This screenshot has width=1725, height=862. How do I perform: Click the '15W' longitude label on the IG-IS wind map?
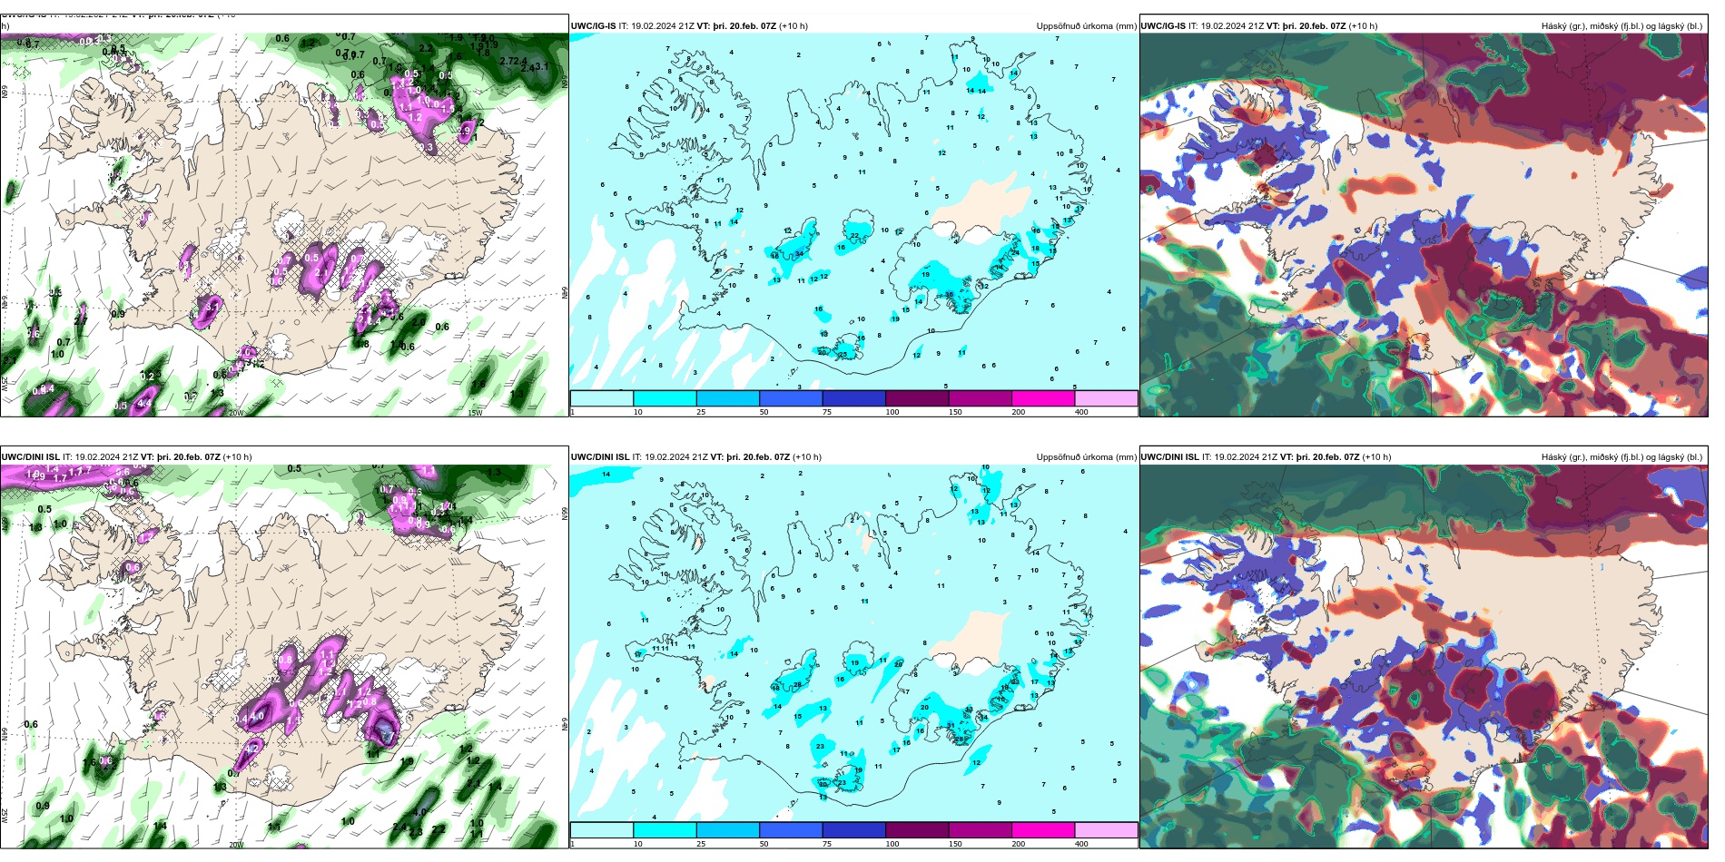pos(474,413)
